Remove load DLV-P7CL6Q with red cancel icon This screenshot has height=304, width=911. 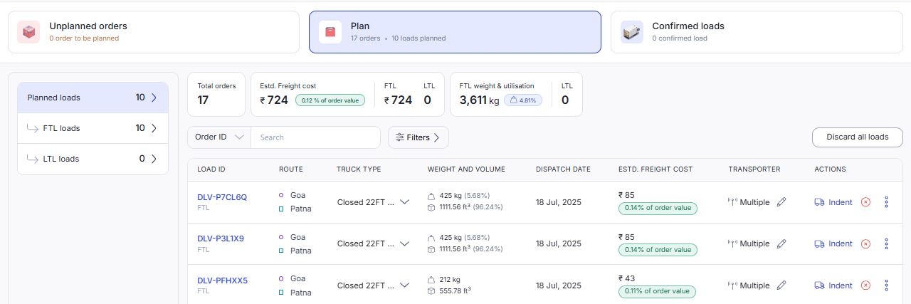pos(865,202)
